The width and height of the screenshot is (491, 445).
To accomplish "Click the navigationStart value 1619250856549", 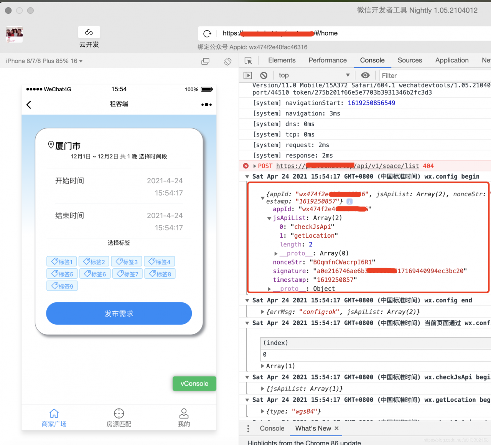I will (371, 103).
